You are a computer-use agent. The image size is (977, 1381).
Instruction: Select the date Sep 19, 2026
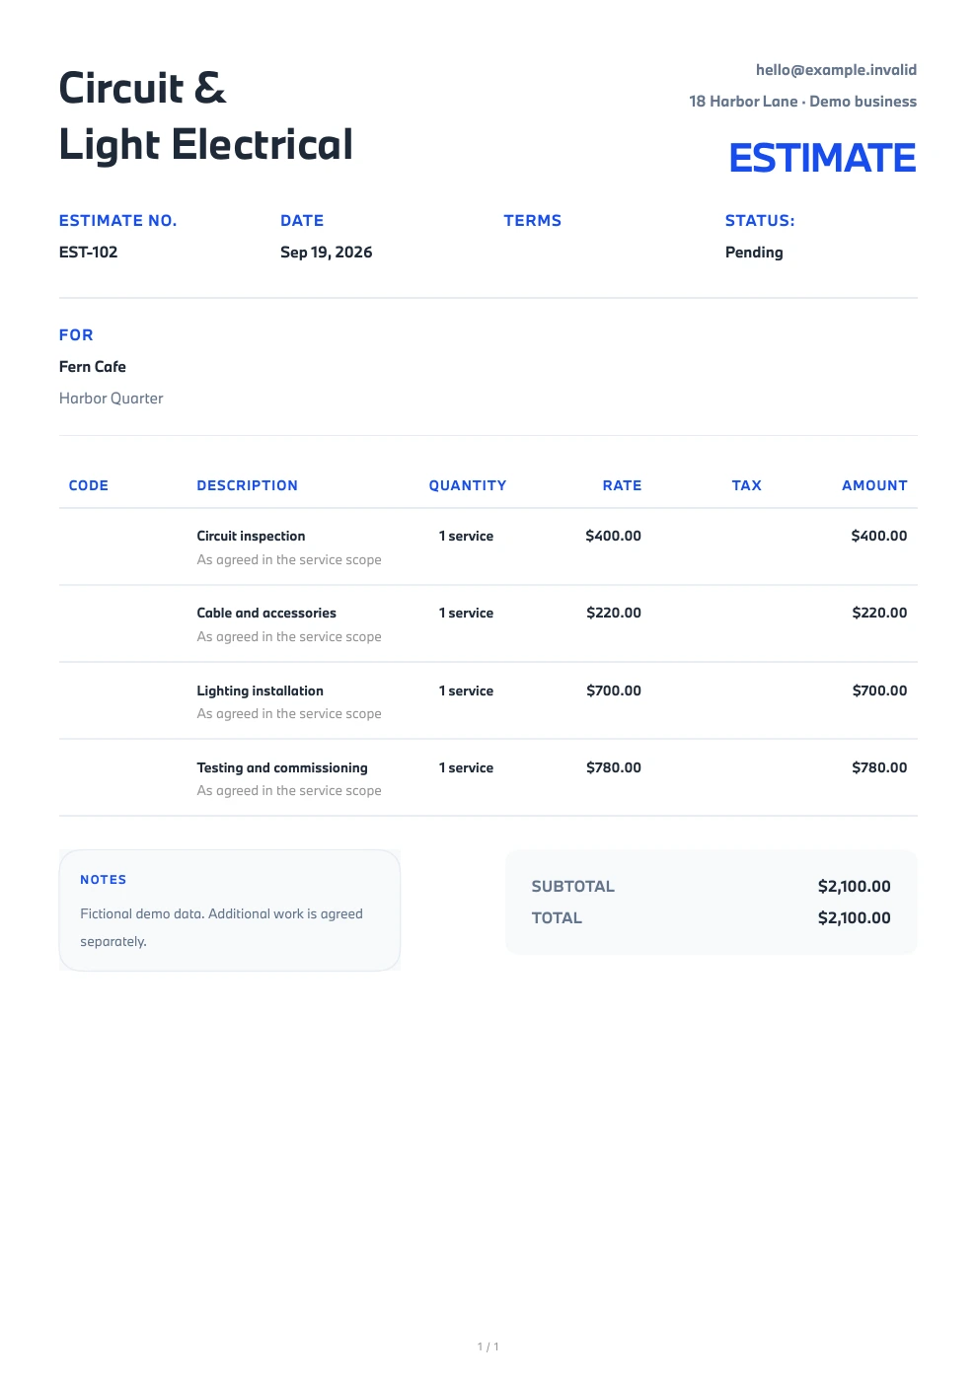(327, 253)
